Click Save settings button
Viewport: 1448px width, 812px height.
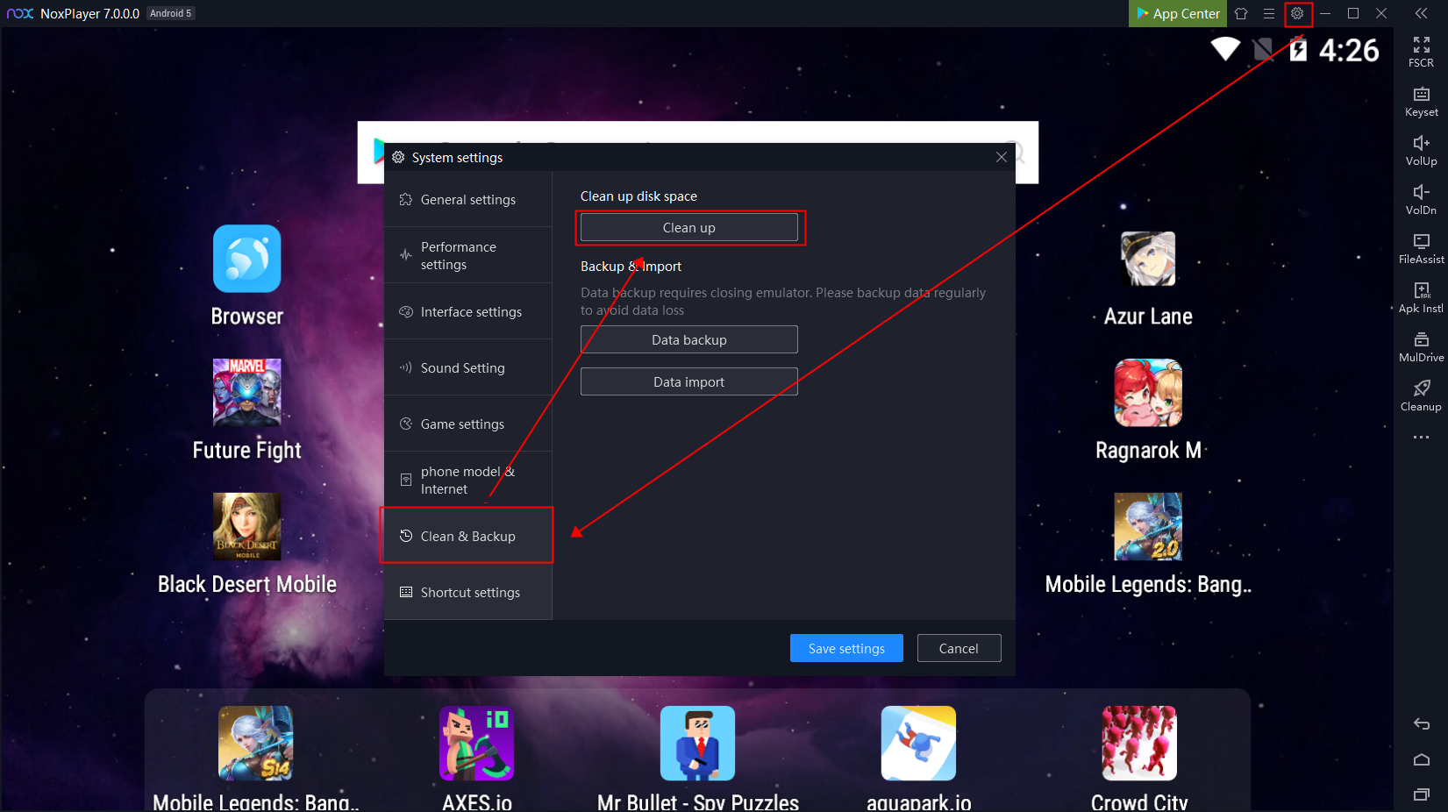(845, 649)
